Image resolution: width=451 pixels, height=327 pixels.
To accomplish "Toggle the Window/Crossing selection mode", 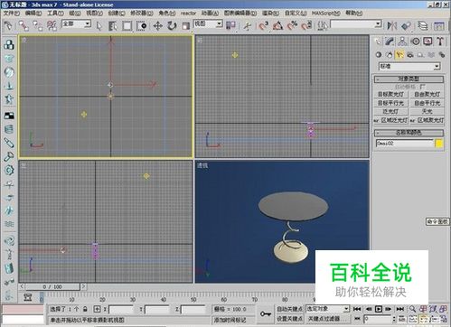I will click(x=141, y=26).
